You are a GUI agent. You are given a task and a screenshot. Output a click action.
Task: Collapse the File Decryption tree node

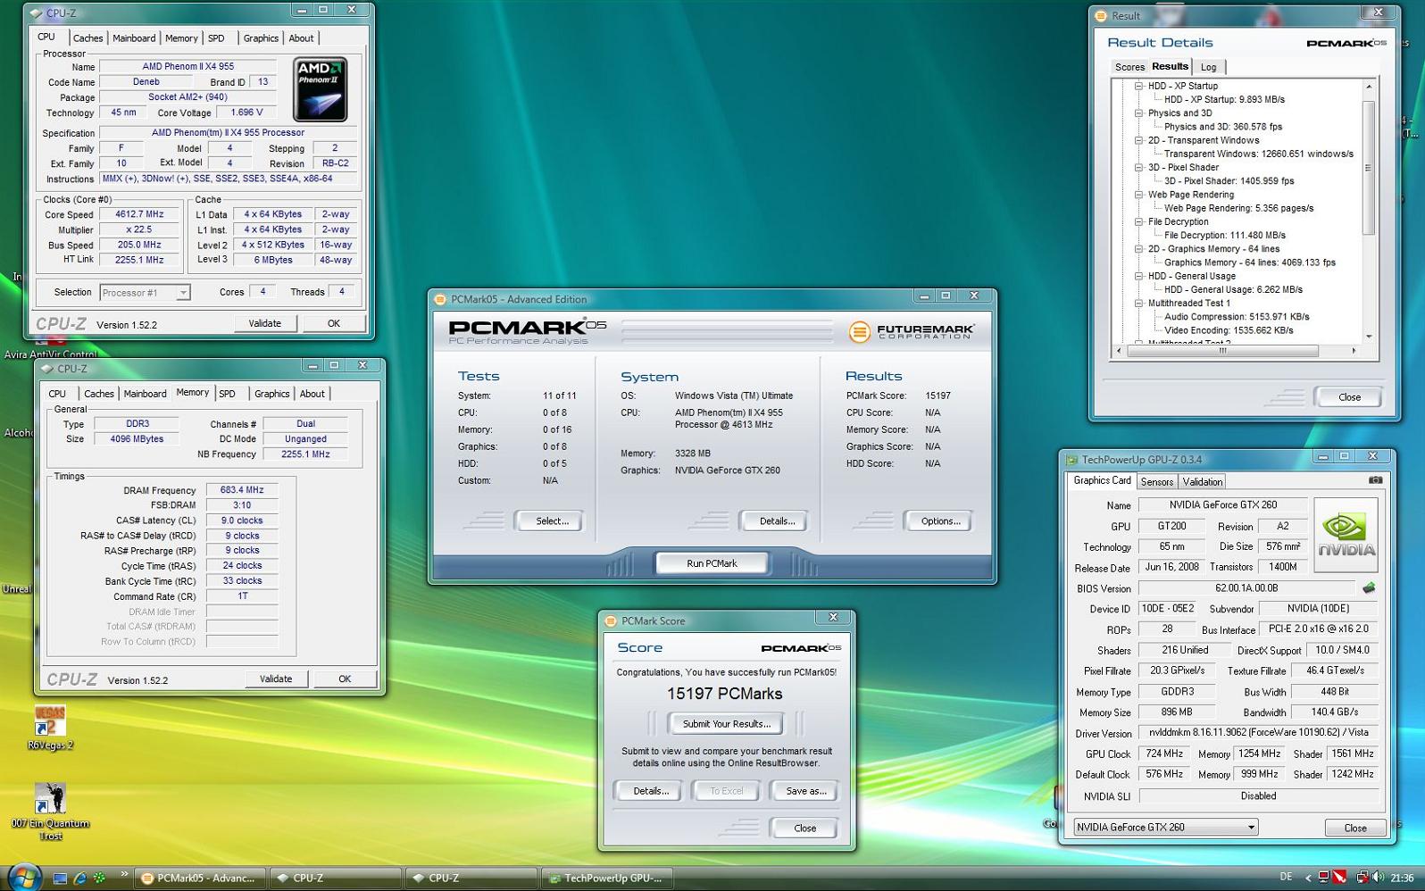(1138, 221)
